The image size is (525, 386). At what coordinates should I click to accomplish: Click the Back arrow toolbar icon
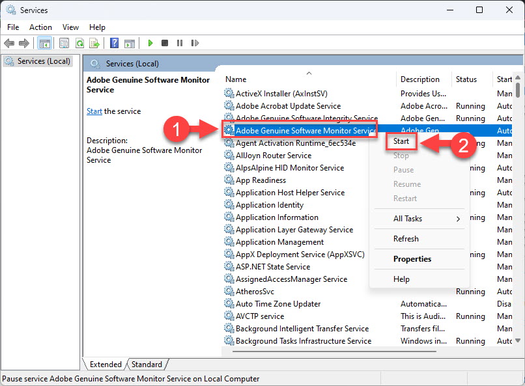pos(9,43)
